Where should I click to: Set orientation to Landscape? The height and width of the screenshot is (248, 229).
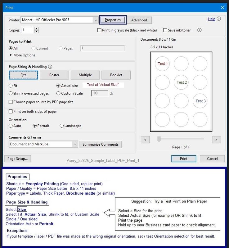coord(61,126)
